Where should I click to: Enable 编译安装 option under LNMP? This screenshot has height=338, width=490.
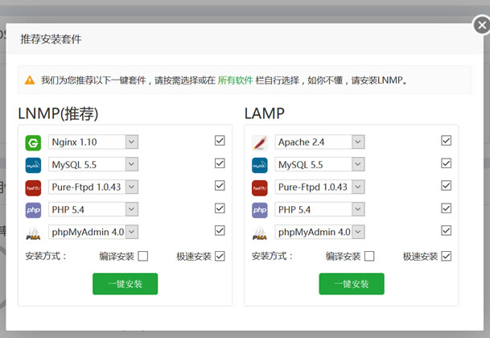143,257
